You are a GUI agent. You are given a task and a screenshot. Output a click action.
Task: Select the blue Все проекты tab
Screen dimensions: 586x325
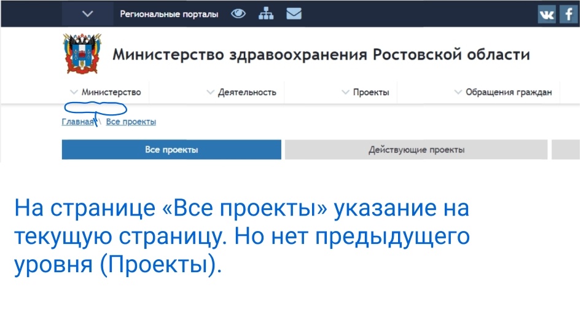[x=171, y=149]
